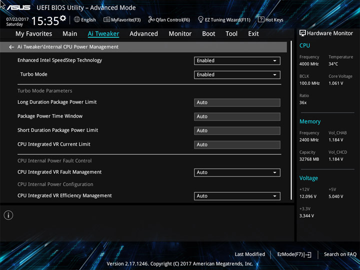Select the CPU Integrated VR Fault Management label
Screen dimensions: 360x270
(59, 172)
